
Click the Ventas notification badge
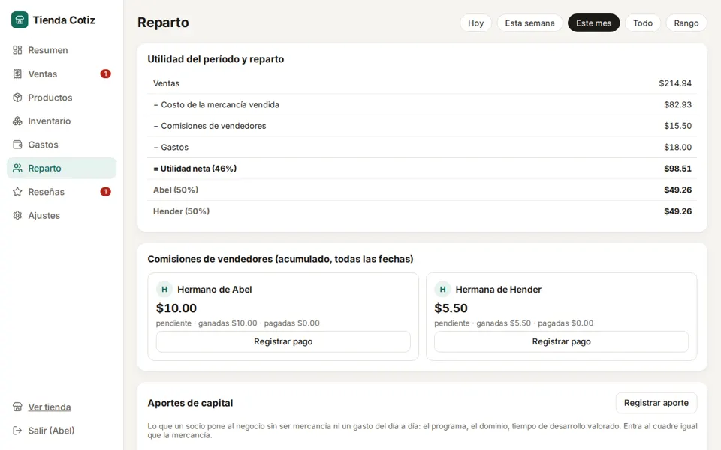105,73
